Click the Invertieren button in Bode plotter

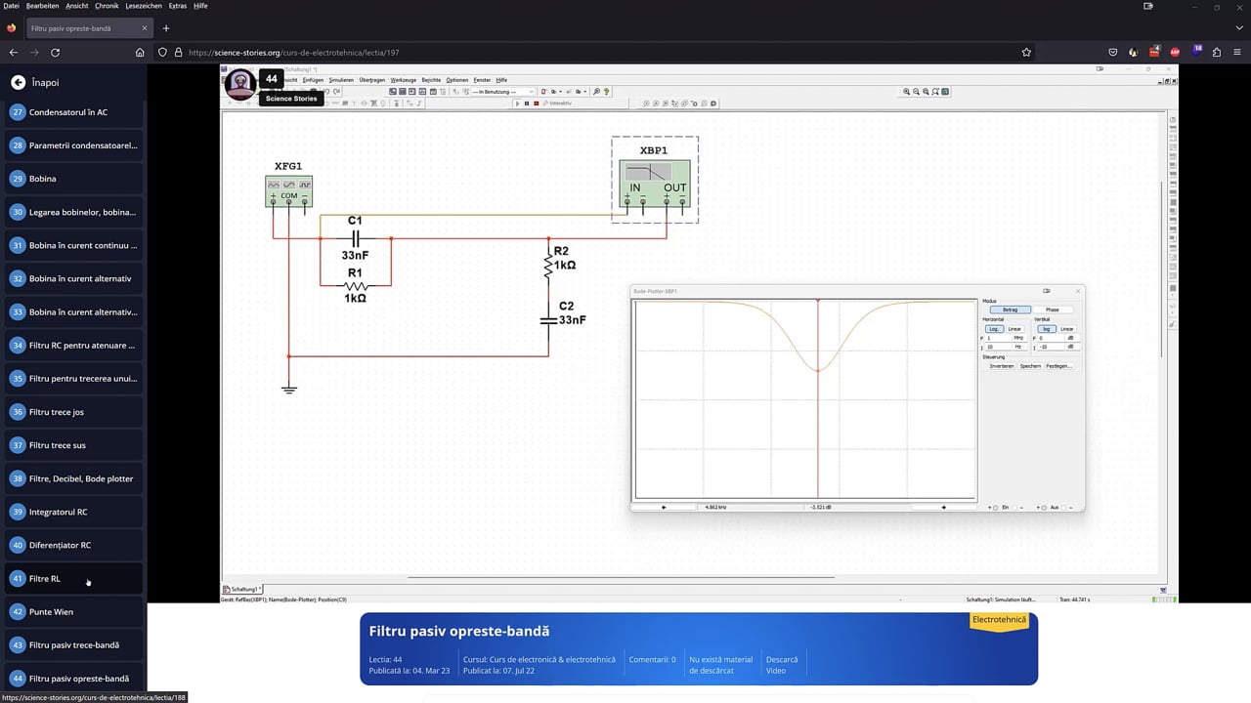(1002, 366)
